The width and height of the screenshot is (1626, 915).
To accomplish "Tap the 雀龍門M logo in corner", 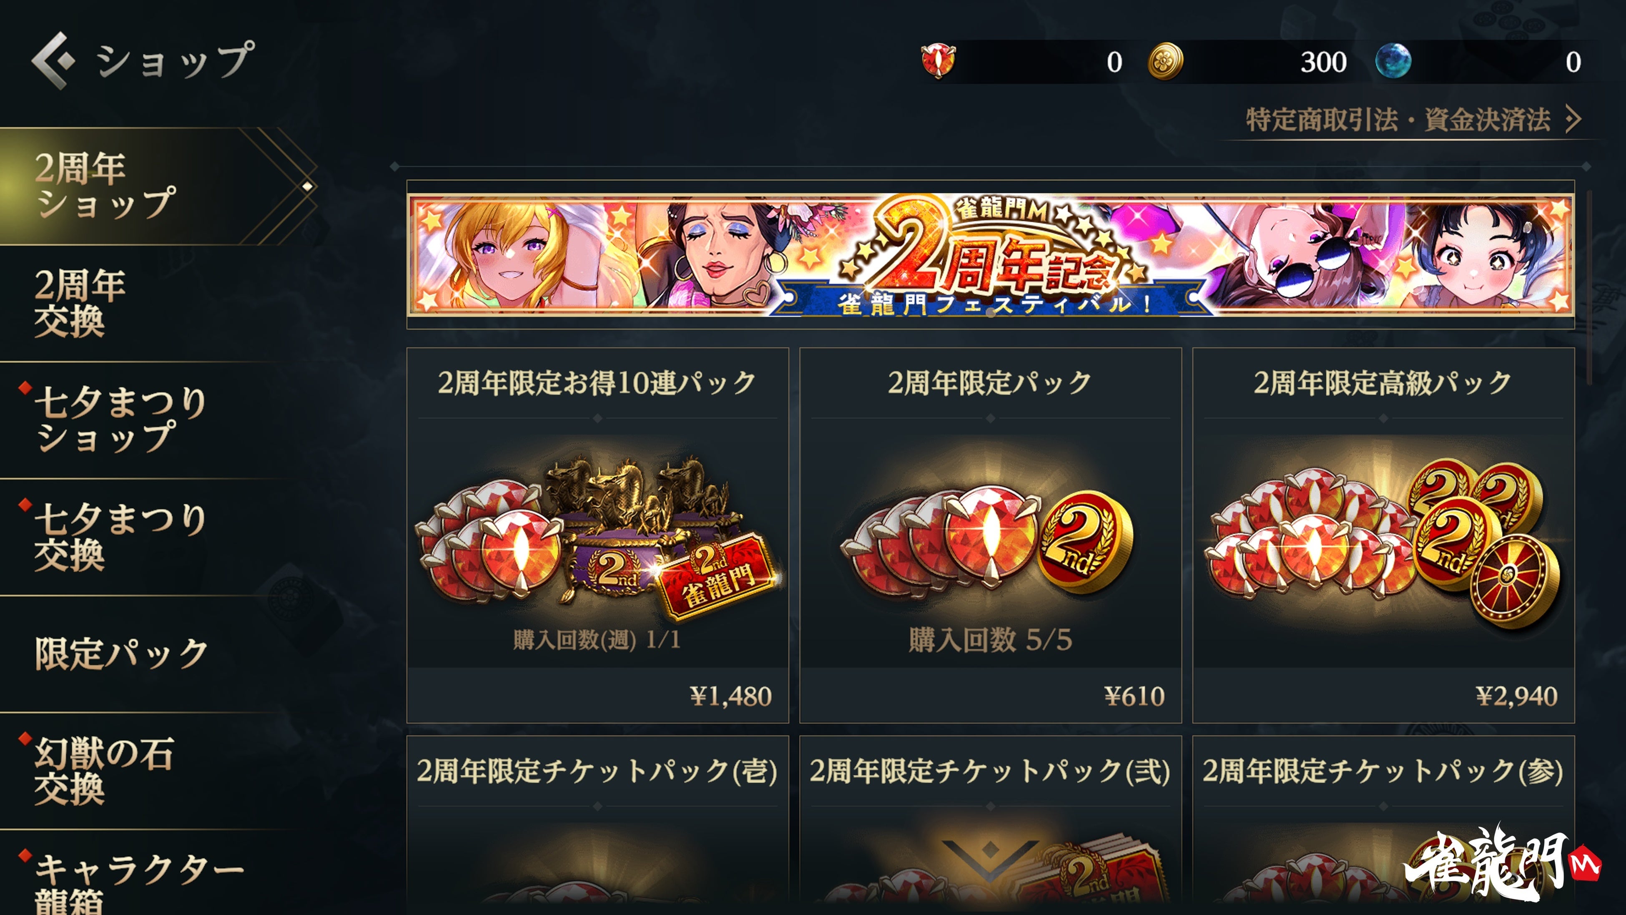I will 1502,863.
